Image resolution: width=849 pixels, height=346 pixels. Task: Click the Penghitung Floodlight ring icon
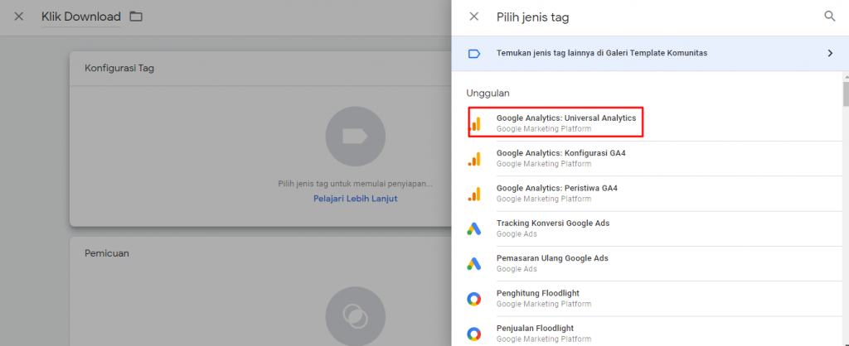pos(473,299)
